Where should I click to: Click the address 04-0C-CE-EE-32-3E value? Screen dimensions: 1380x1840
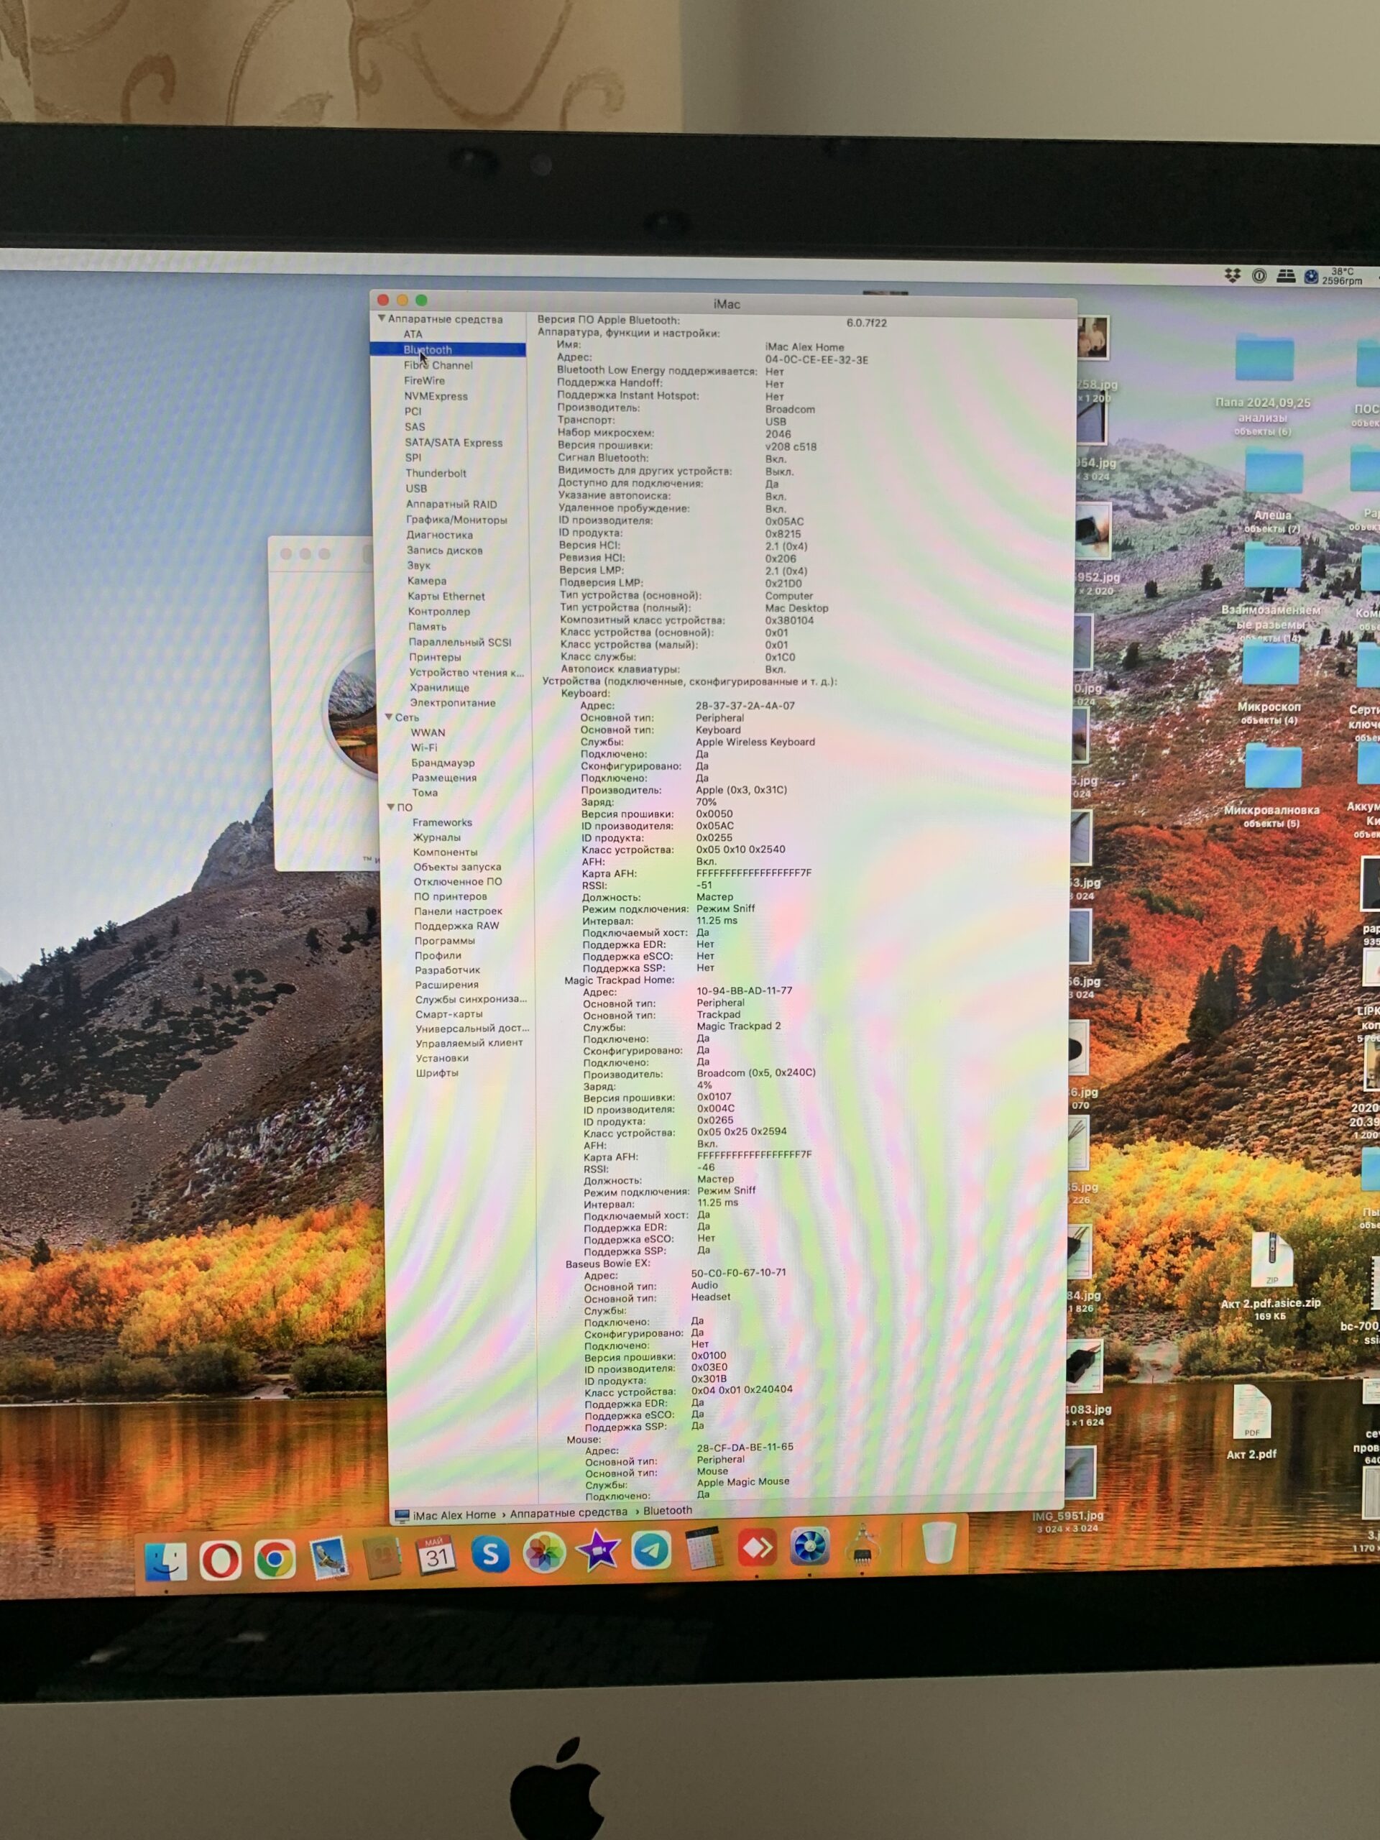[x=816, y=360]
